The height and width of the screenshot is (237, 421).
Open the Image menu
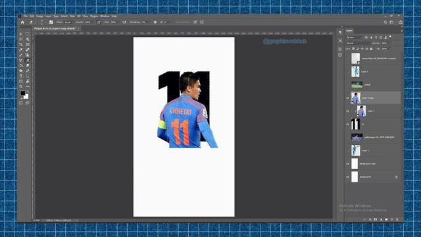tap(39, 16)
